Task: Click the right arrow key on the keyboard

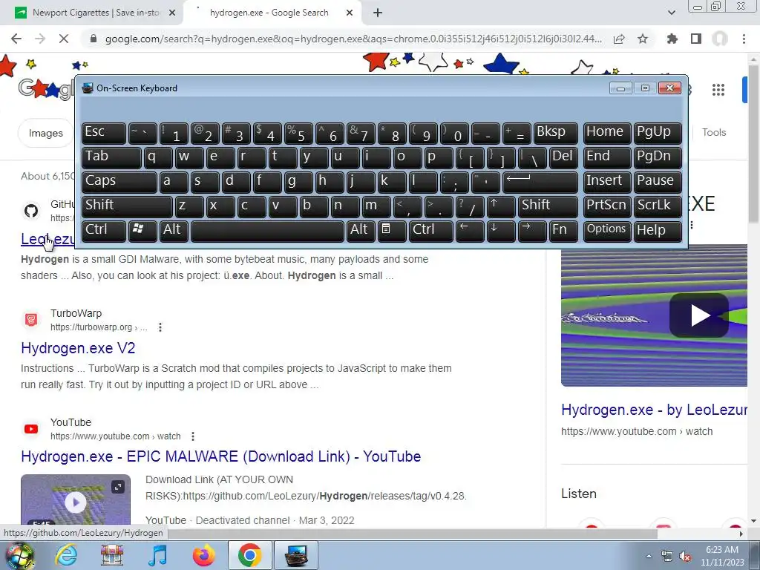Action: [x=531, y=231]
